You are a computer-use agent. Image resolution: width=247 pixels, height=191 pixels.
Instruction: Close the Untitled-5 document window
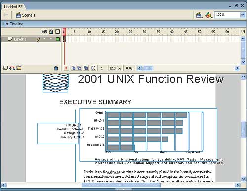[x=242, y=6]
